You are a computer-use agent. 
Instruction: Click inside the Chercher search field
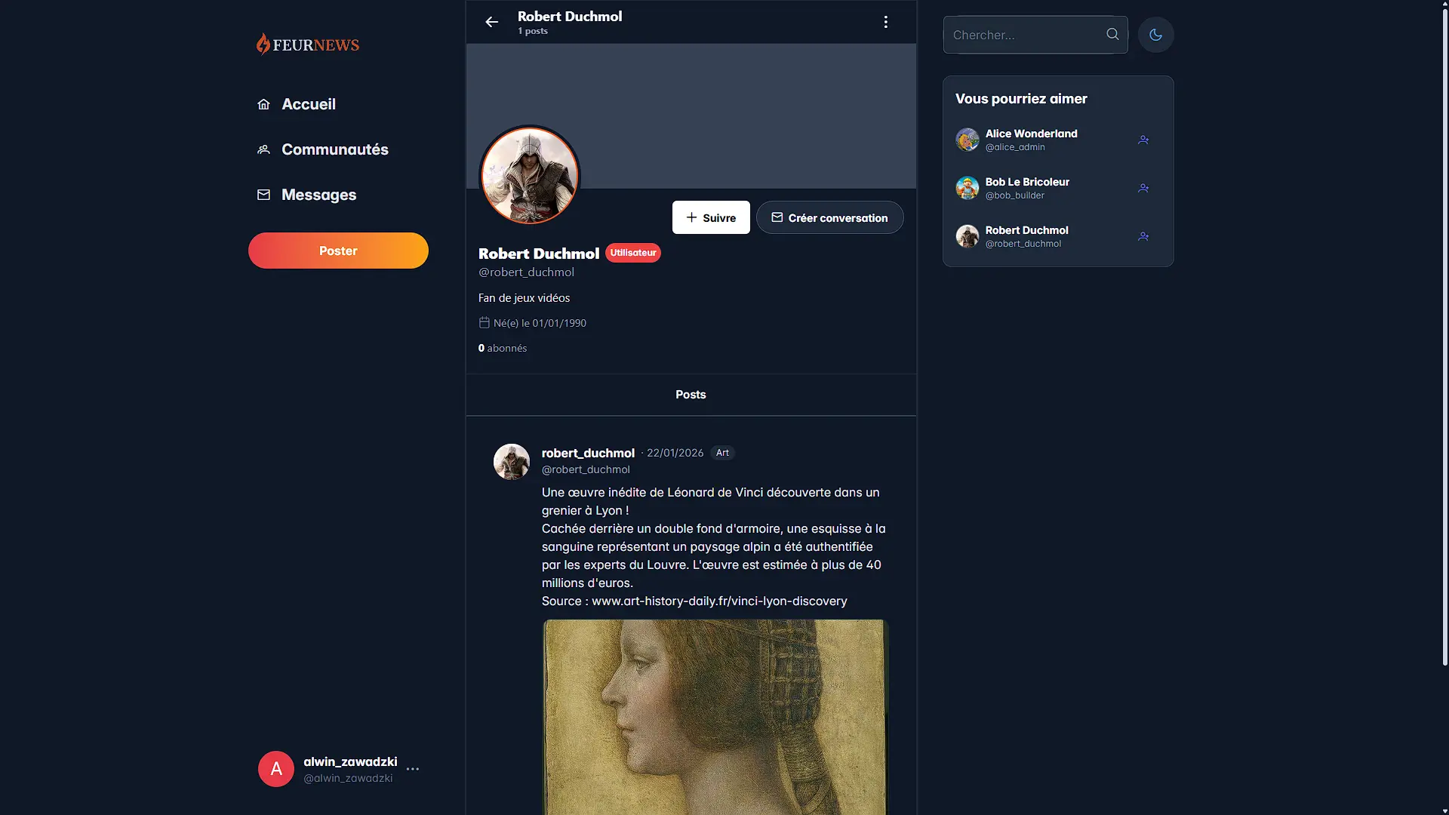(1026, 35)
